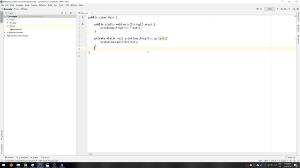
Task: Open the TODO tool window
Action: pyautogui.click(x=45, y=158)
